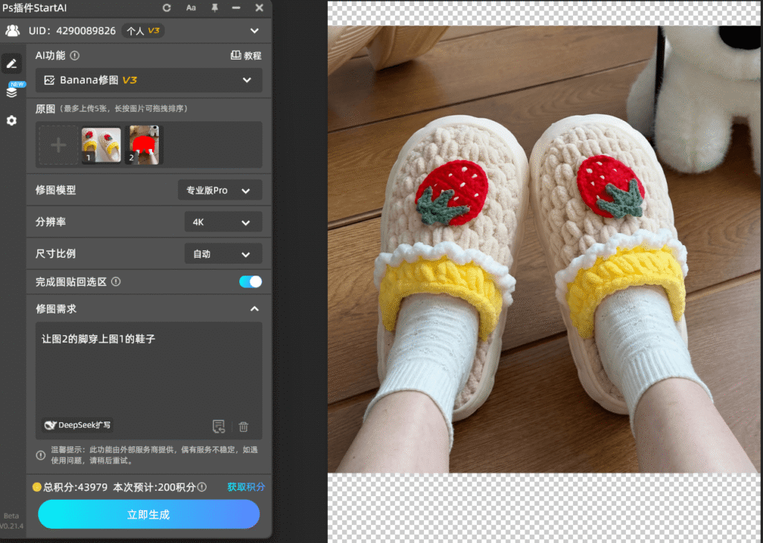Click the 立即生成 generate button
The width and height of the screenshot is (763, 543).
149,514
